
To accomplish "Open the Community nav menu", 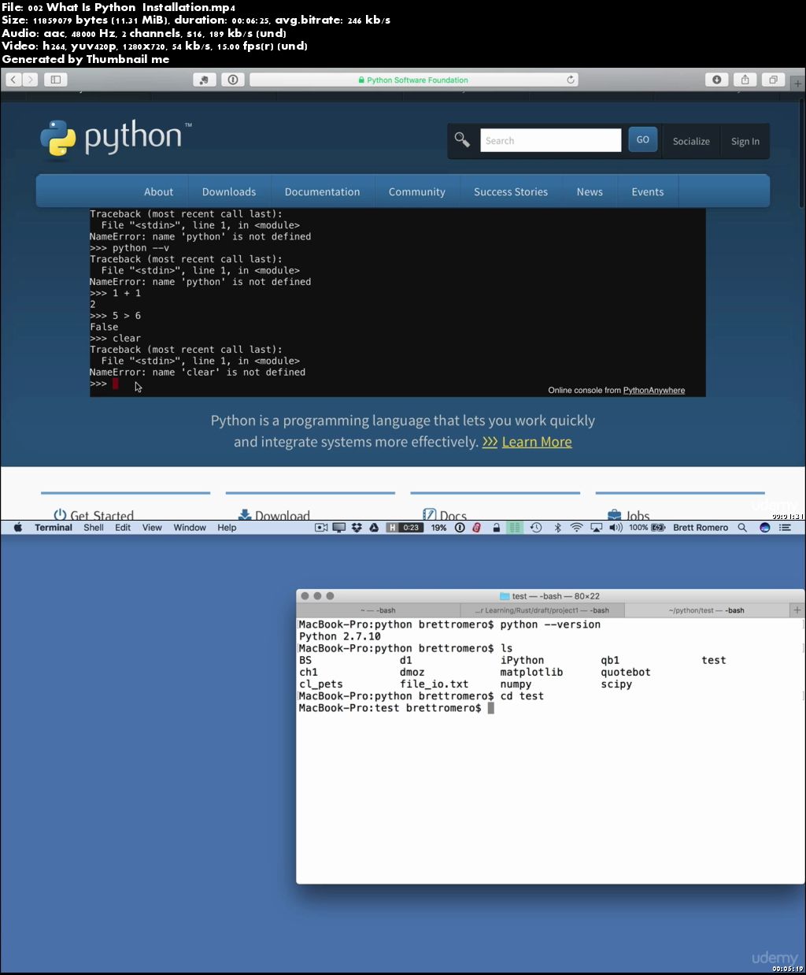I will pos(416,191).
